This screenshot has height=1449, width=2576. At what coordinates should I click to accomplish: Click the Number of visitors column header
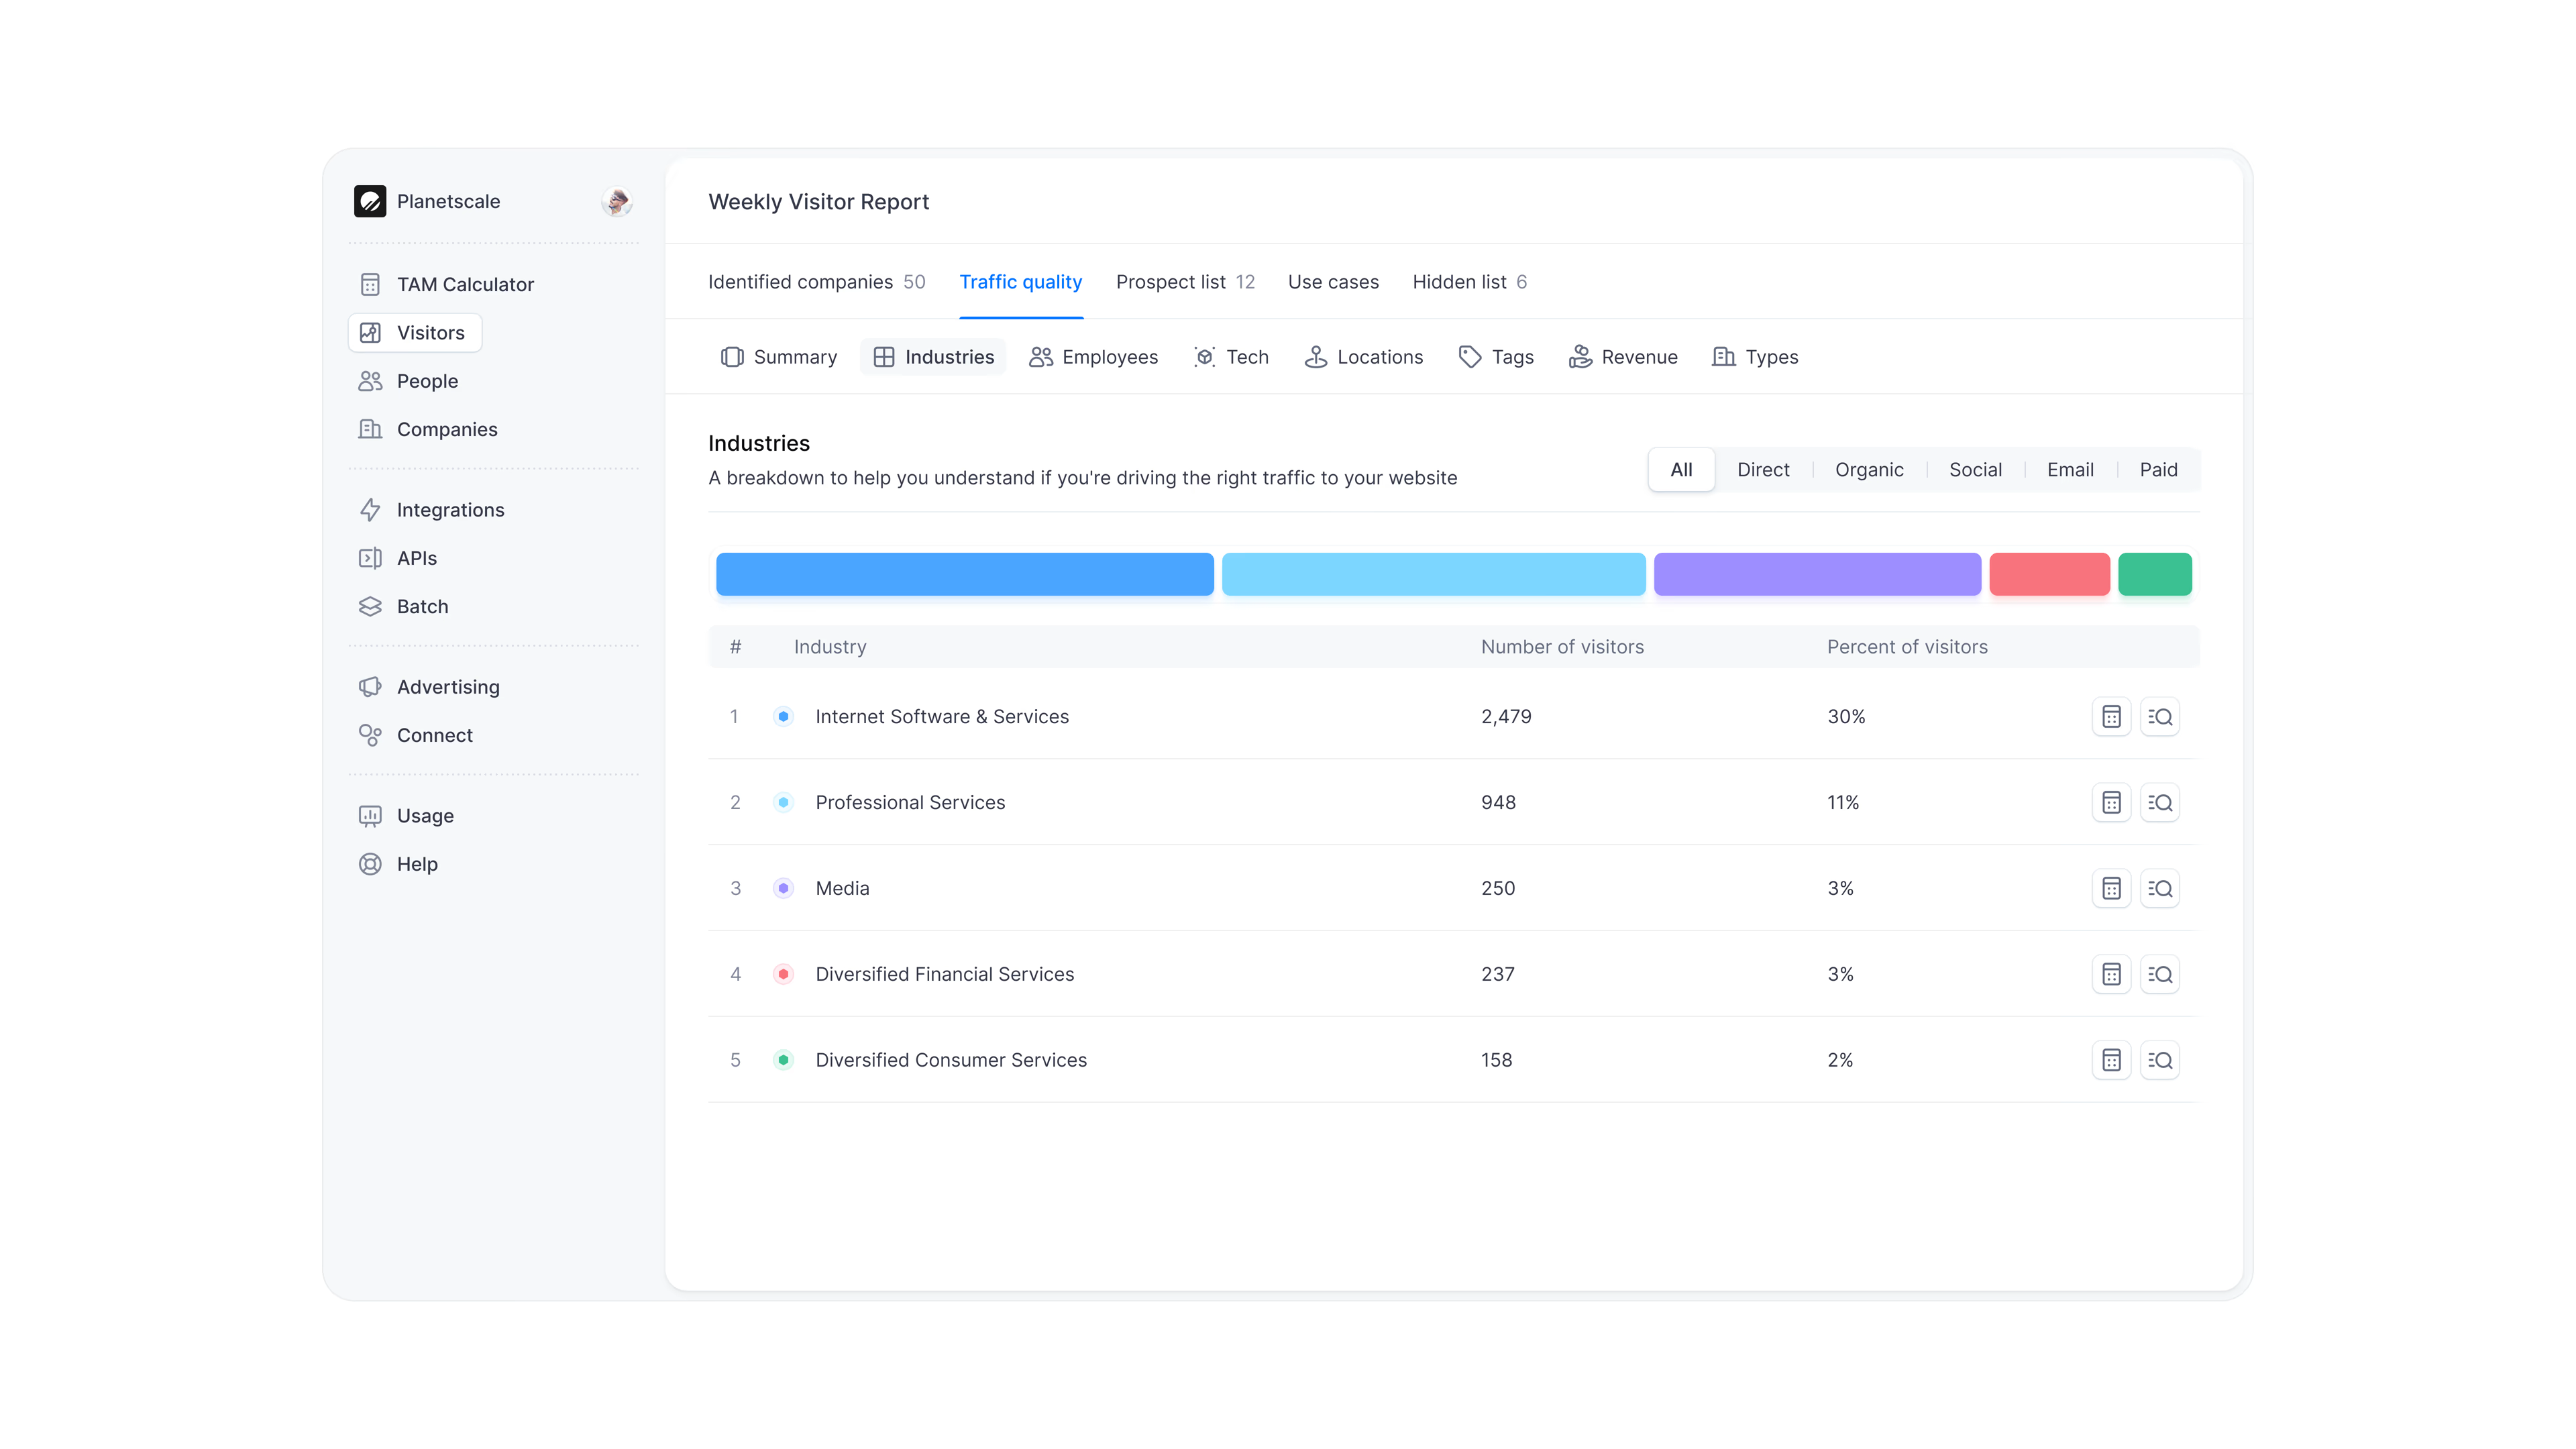coord(1562,647)
